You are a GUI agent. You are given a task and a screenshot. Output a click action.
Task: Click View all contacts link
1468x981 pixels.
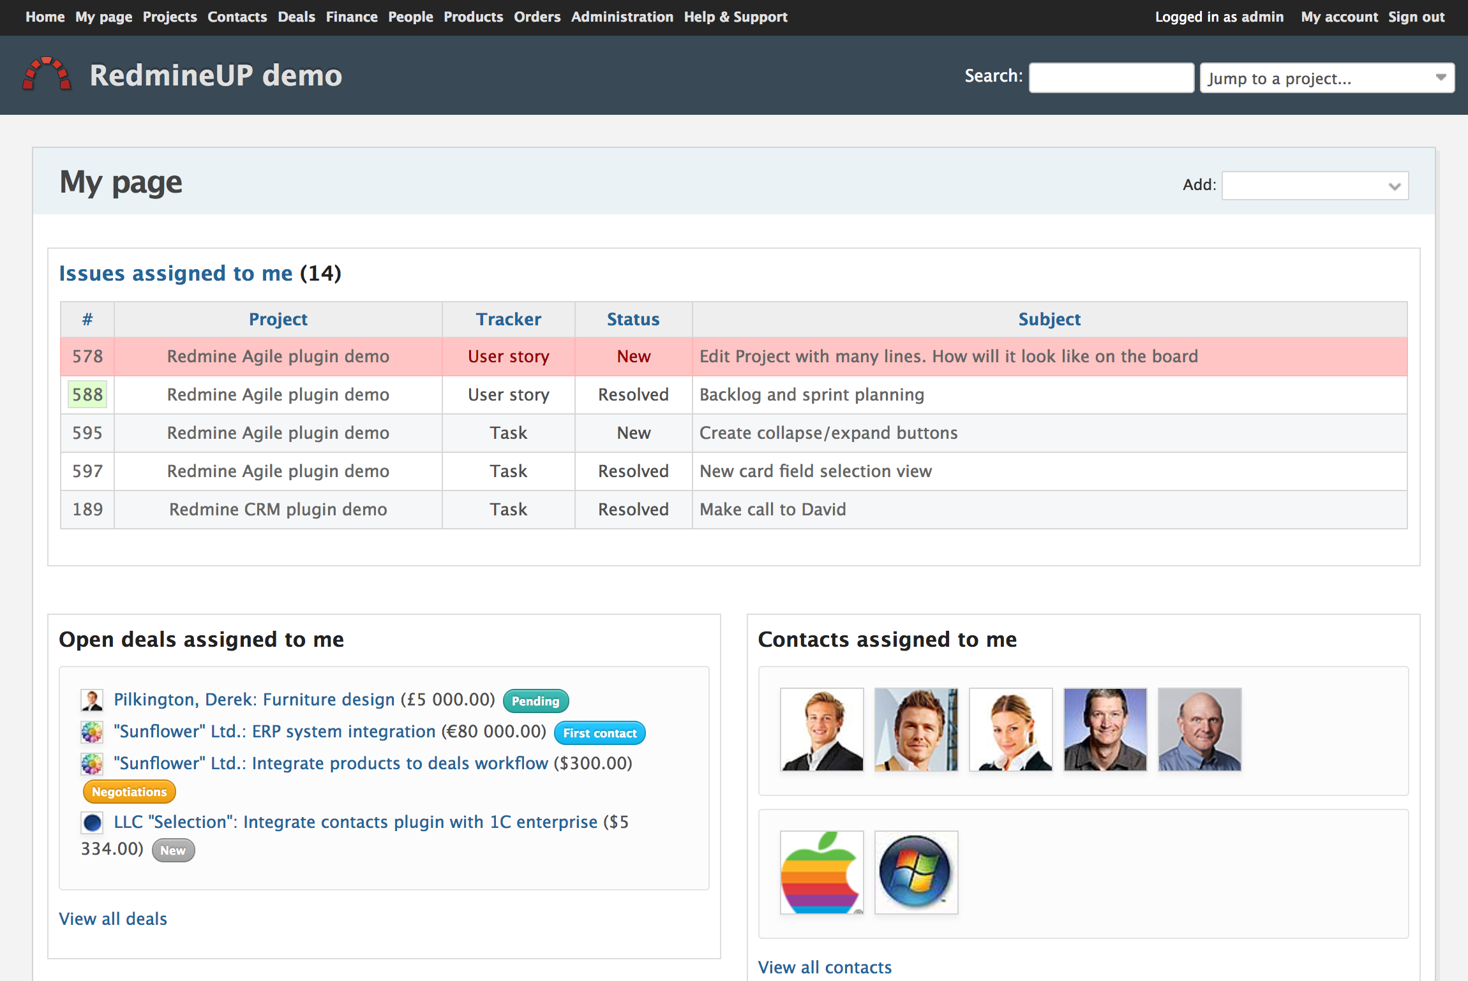[x=825, y=967]
